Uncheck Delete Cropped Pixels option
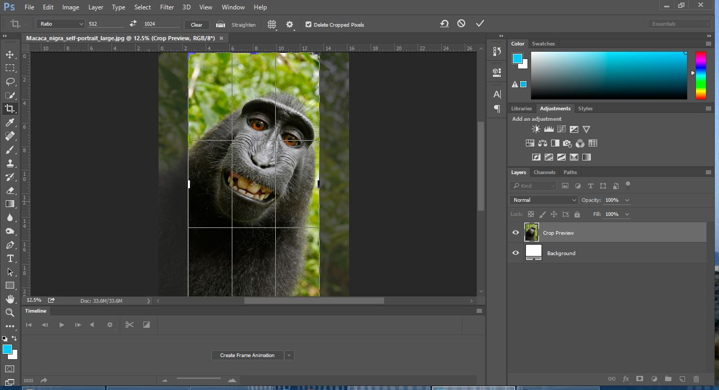Image resolution: width=719 pixels, height=390 pixels. 308,25
